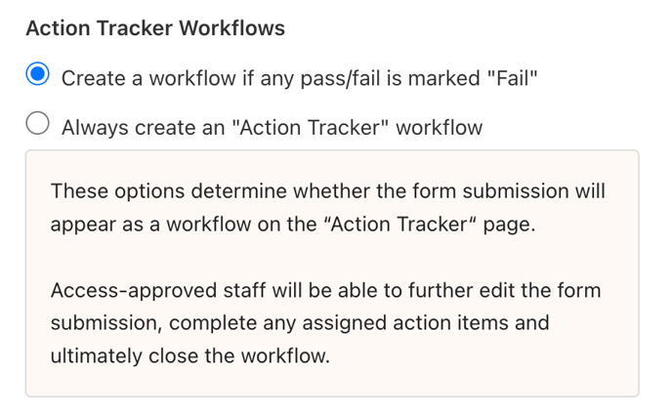This screenshot has width=672, height=415.
Task: Click the "ultimately close the workflow." line
Action: [x=190, y=355]
